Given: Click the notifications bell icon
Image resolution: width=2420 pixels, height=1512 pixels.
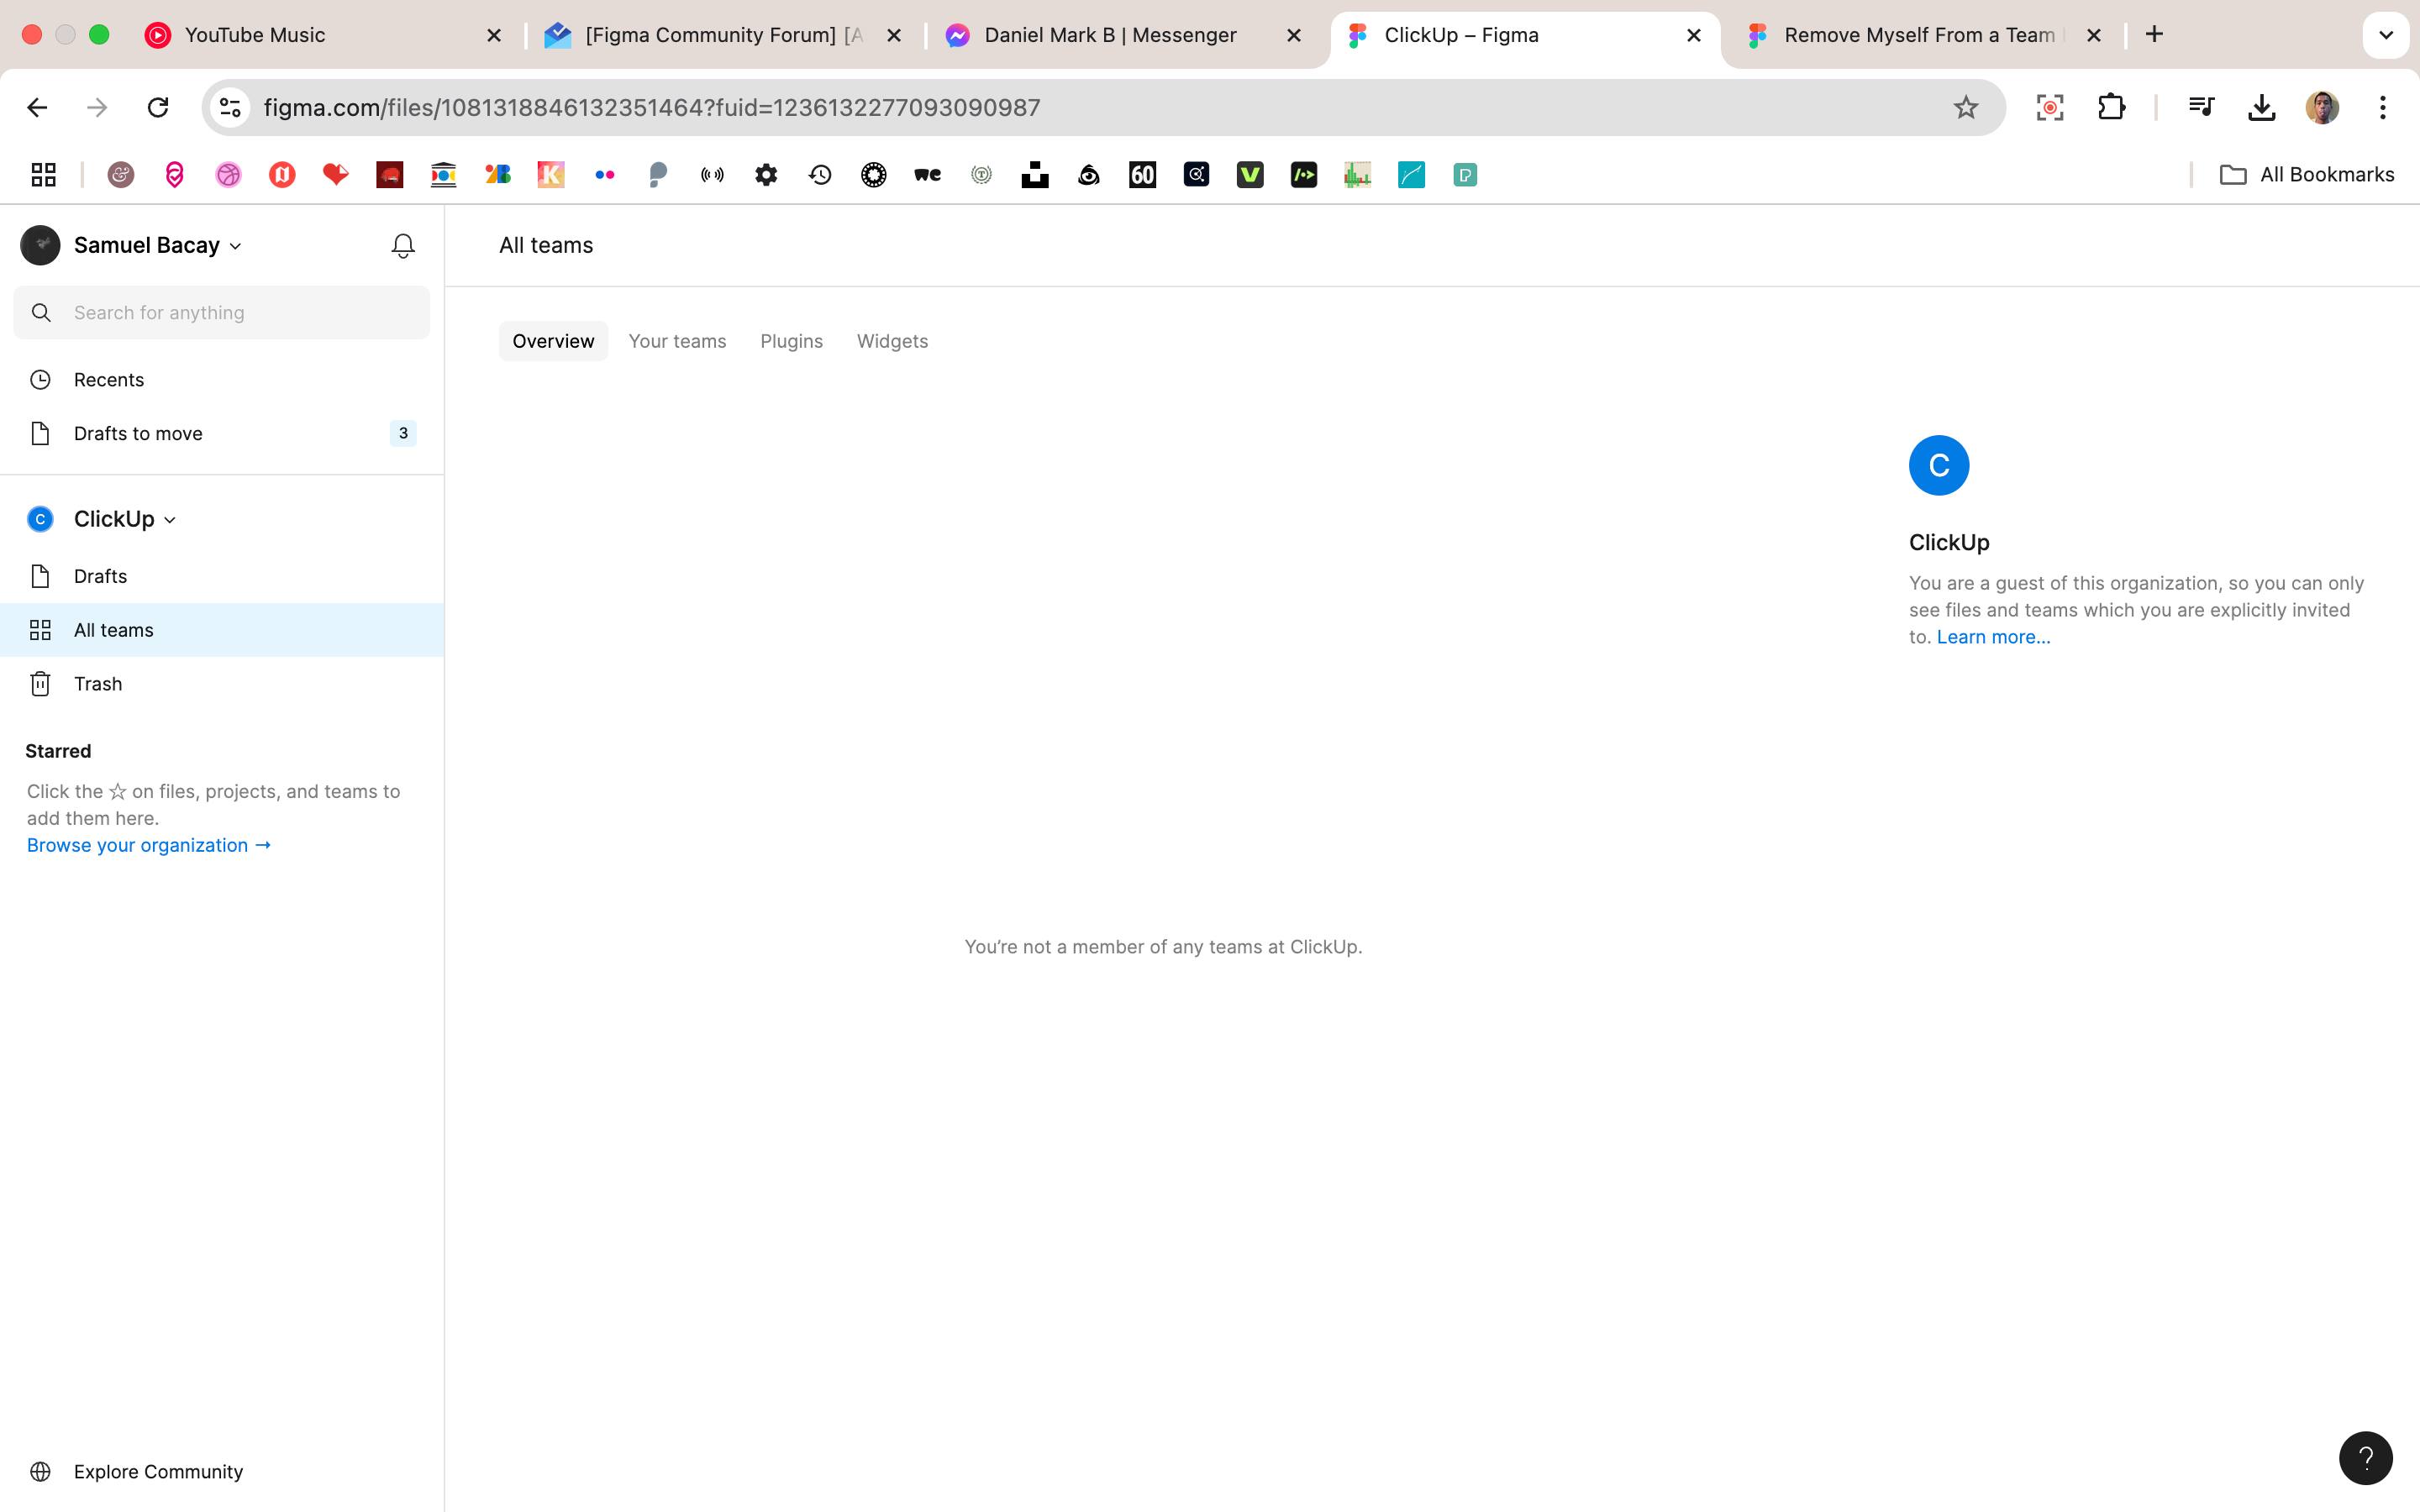Looking at the screenshot, I should tap(402, 245).
